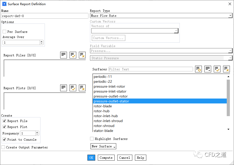Select all Surfaces icon
This screenshot has width=234, height=165.
(217, 69)
